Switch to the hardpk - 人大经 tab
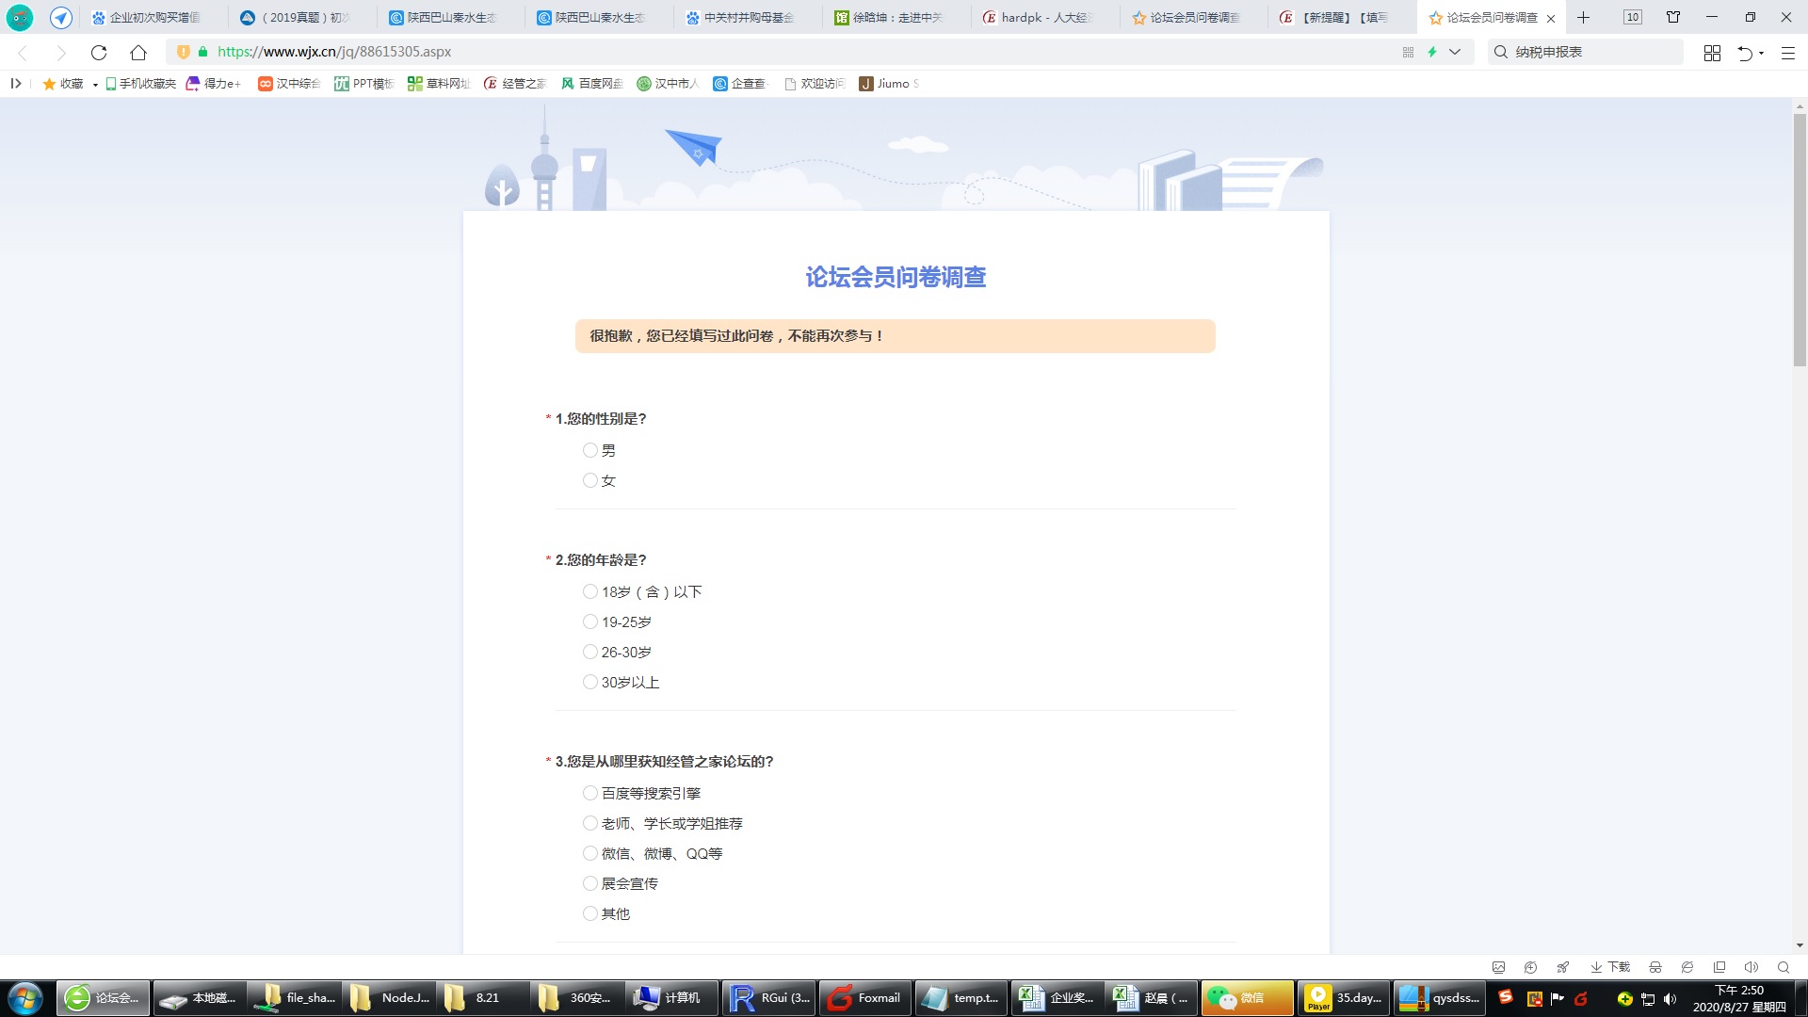 [x=1042, y=17]
